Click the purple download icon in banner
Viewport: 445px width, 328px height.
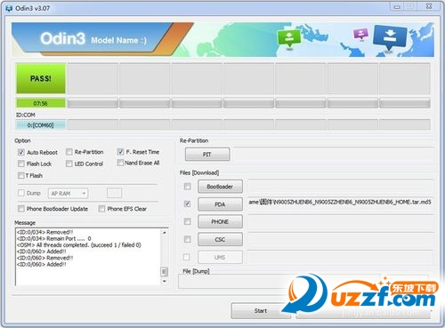click(360, 34)
